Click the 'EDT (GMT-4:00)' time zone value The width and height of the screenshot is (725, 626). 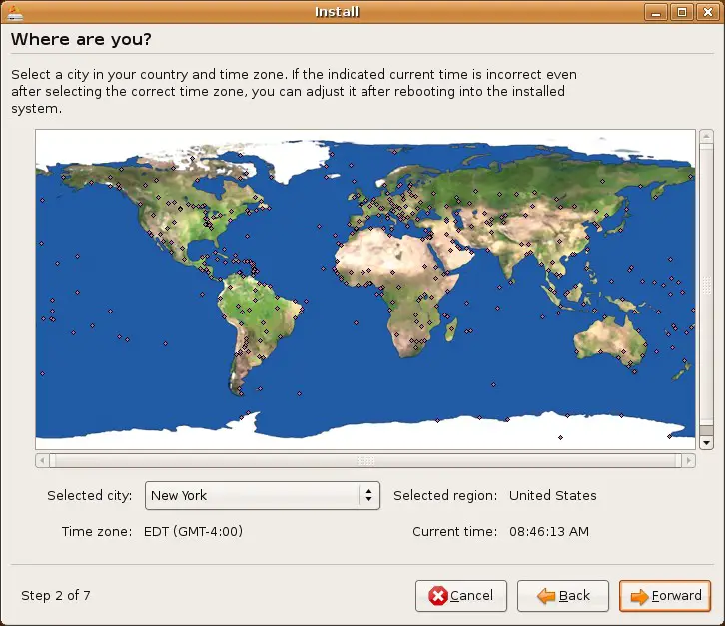(x=194, y=532)
